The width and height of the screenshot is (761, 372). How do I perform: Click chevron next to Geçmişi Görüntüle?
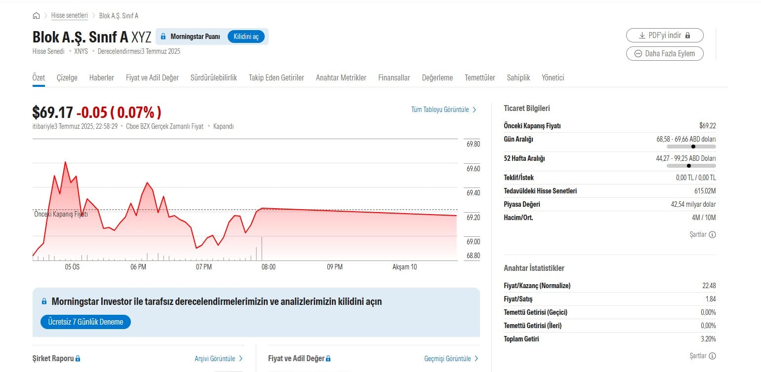click(x=477, y=359)
